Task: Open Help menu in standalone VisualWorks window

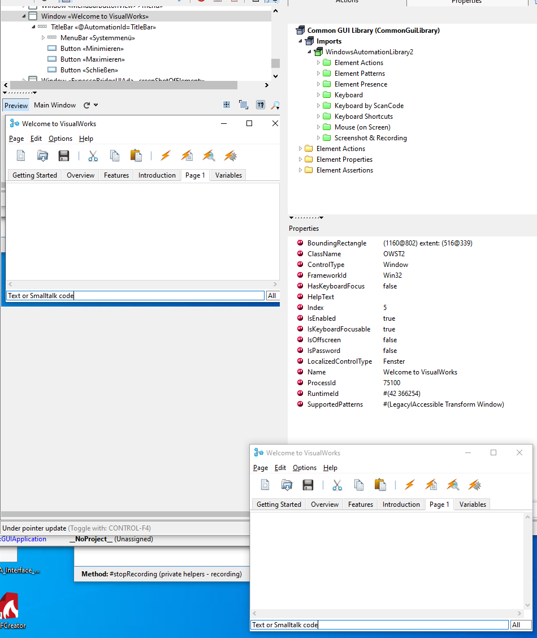Action: (330, 468)
